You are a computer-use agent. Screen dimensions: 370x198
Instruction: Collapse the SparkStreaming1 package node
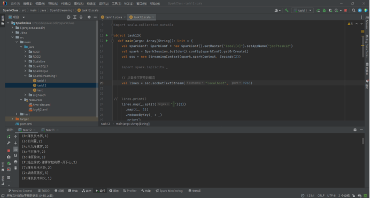click(25, 76)
